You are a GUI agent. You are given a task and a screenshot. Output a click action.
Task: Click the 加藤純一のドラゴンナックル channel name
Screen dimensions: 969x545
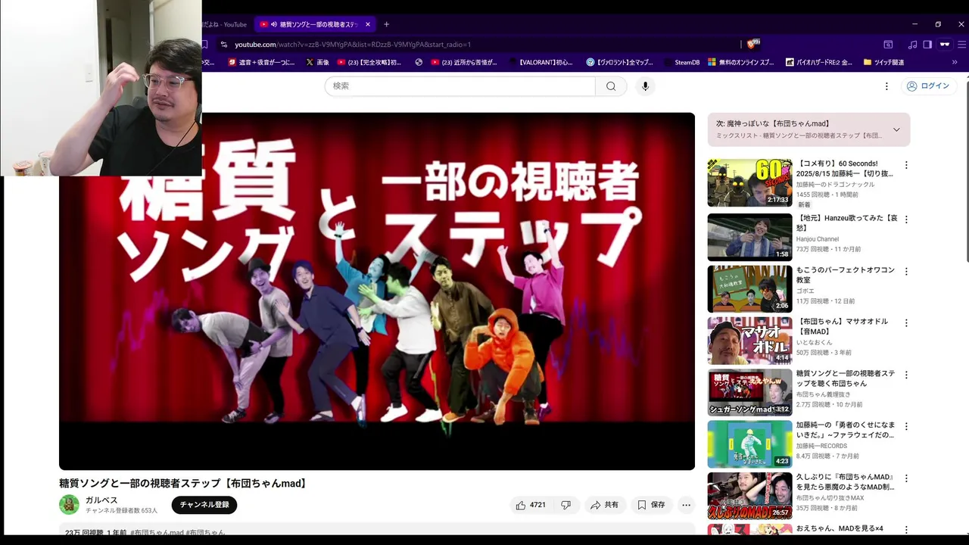click(836, 185)
